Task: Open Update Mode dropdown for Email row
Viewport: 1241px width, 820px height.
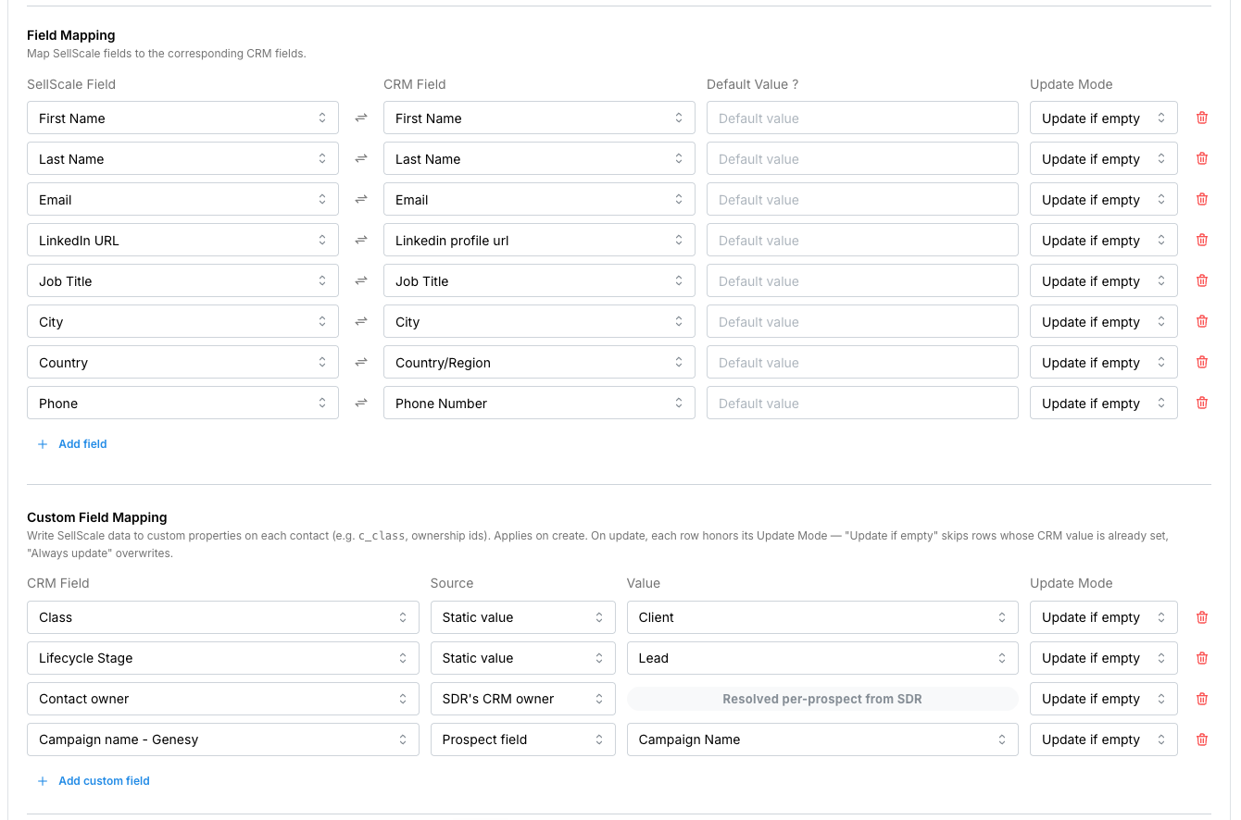Action: (x=1104, y=199)
